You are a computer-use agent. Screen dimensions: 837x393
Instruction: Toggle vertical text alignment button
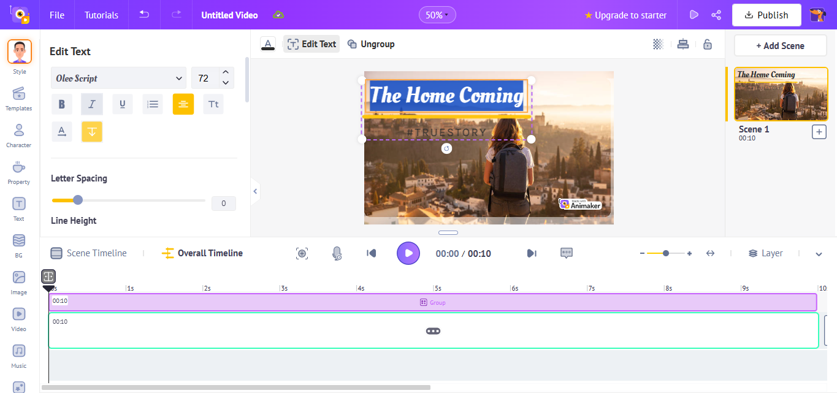tap(92, 131)
